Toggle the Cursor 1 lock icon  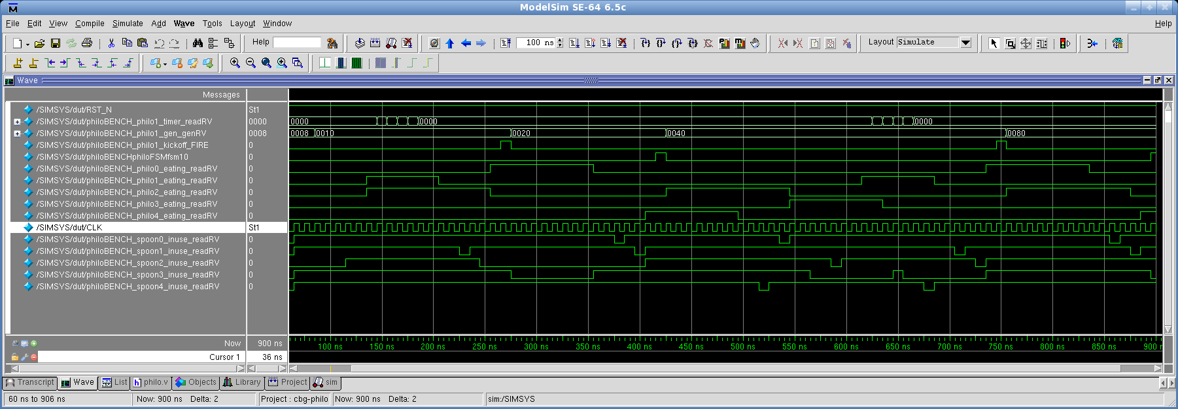coord(15,357)
